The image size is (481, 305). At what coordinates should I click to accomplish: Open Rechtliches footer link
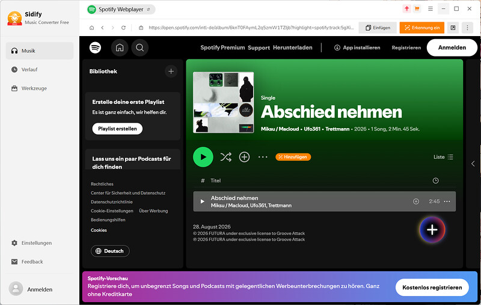(102, 184)
